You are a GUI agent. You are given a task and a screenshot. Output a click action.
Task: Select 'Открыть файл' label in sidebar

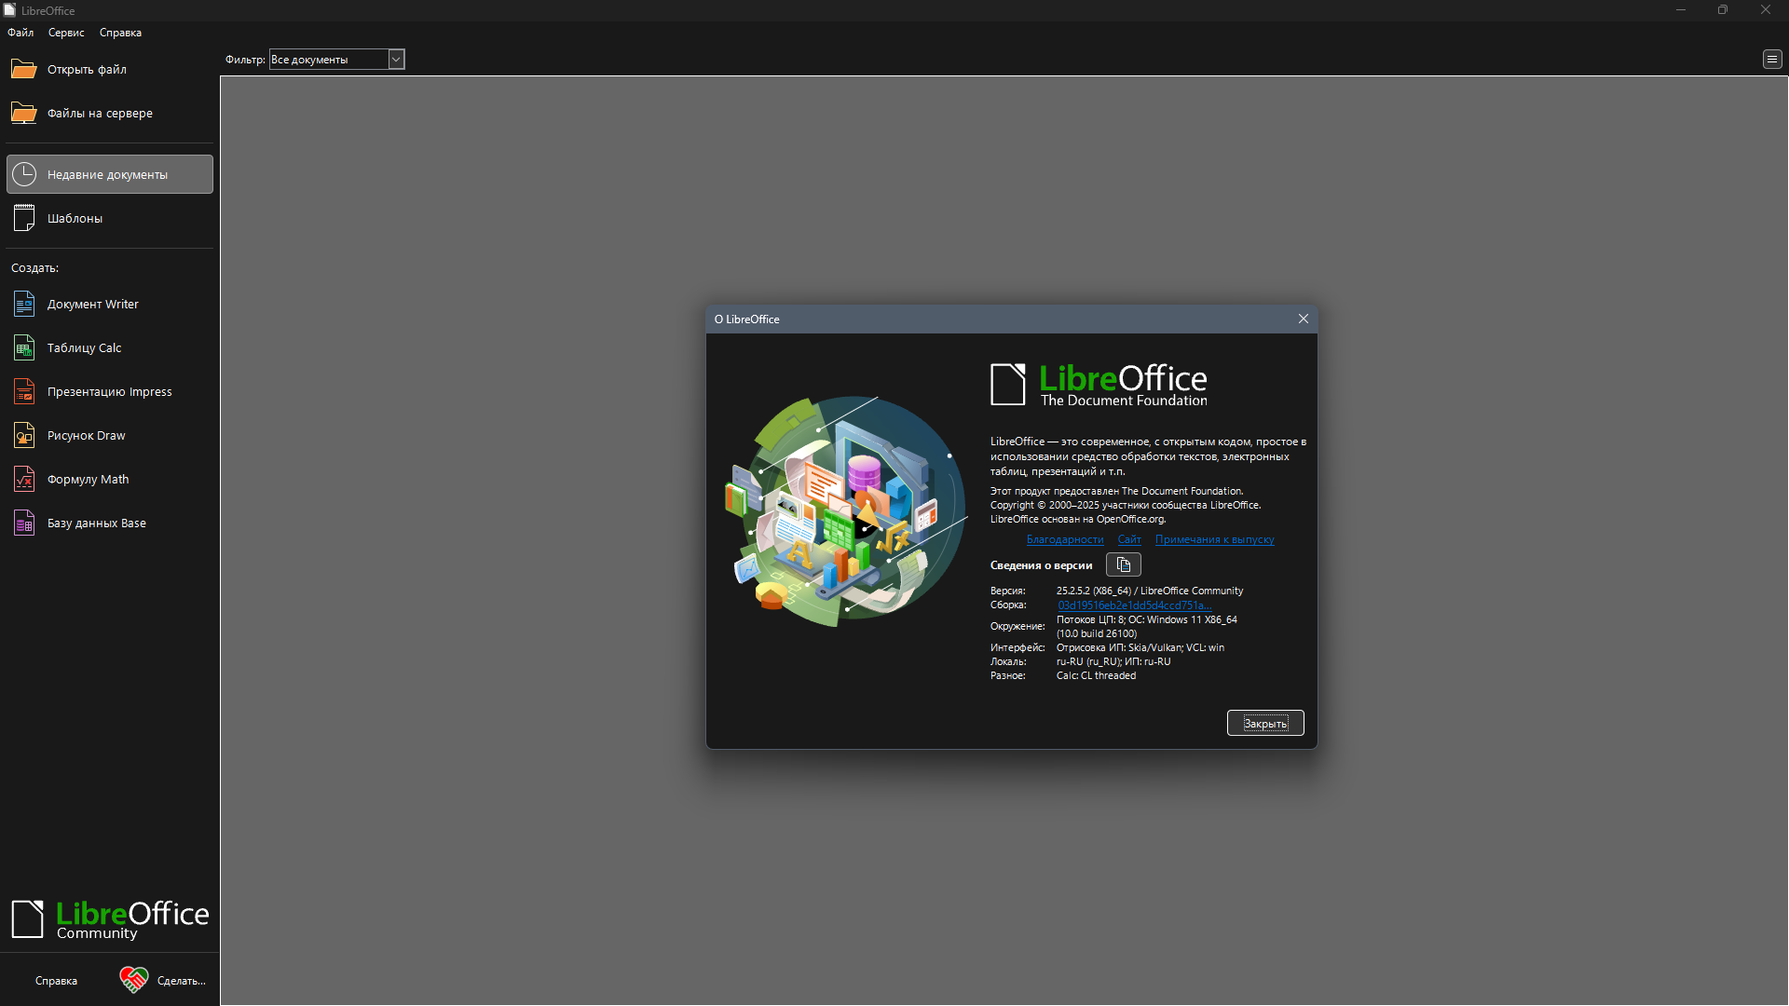[87, 70]
